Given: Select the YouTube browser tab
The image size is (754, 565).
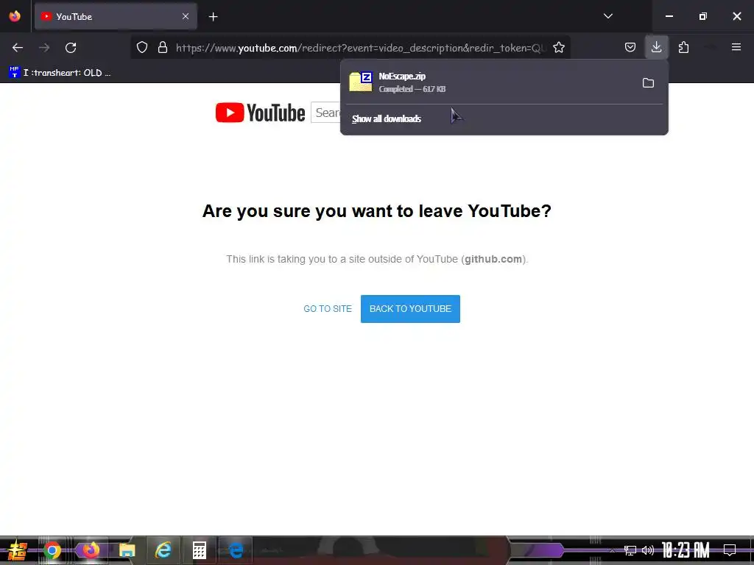Looking at the screenshot, I should [116, 16].
